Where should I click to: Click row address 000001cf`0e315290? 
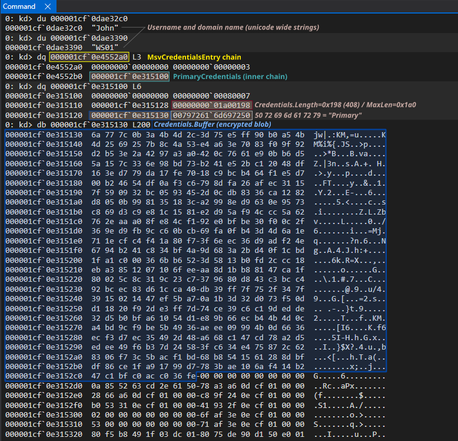coord(44,347)
